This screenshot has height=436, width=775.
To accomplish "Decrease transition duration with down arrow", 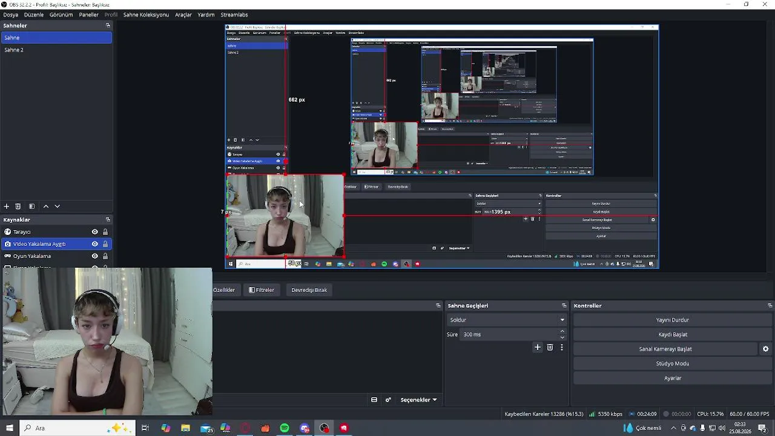I will tap(562, 337).
